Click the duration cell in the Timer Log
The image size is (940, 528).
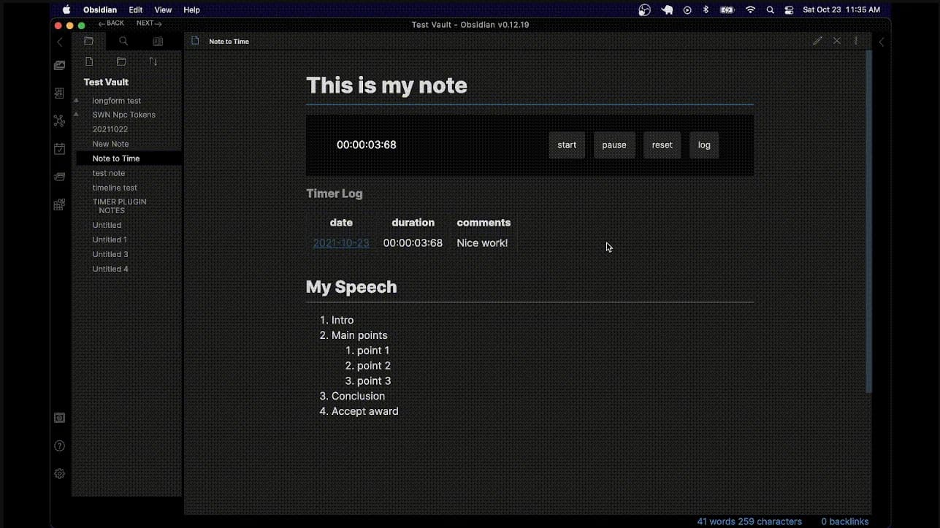pyautogui.click(x=413, y=243)
